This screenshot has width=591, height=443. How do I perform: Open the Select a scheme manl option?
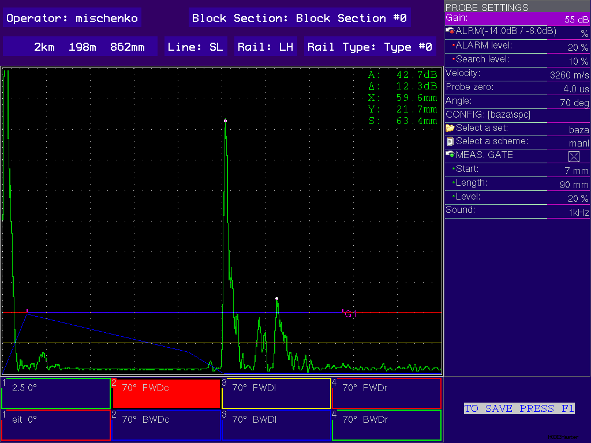(517, 142)
